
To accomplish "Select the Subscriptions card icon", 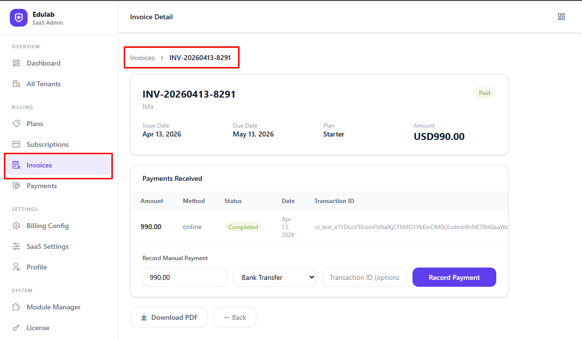I will (17, 144).
